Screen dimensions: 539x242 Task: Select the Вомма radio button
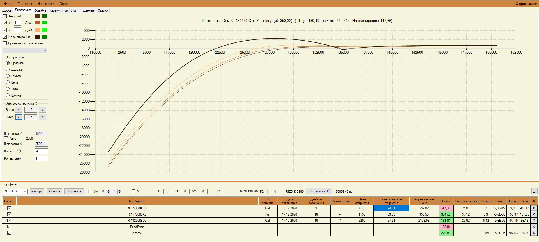(8, 95)
